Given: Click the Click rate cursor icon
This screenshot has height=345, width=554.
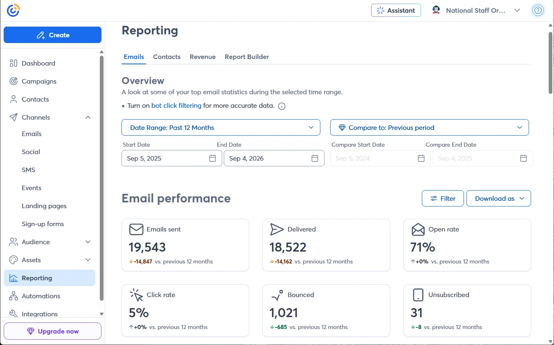Looking at the screenshot, I should coord(136,295).
